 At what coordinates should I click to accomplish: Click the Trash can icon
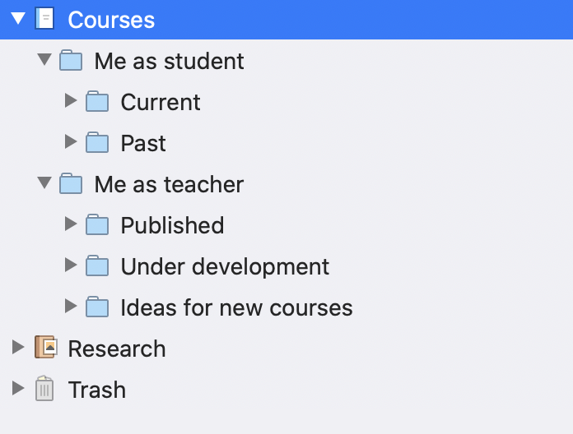tap(44, 389)
